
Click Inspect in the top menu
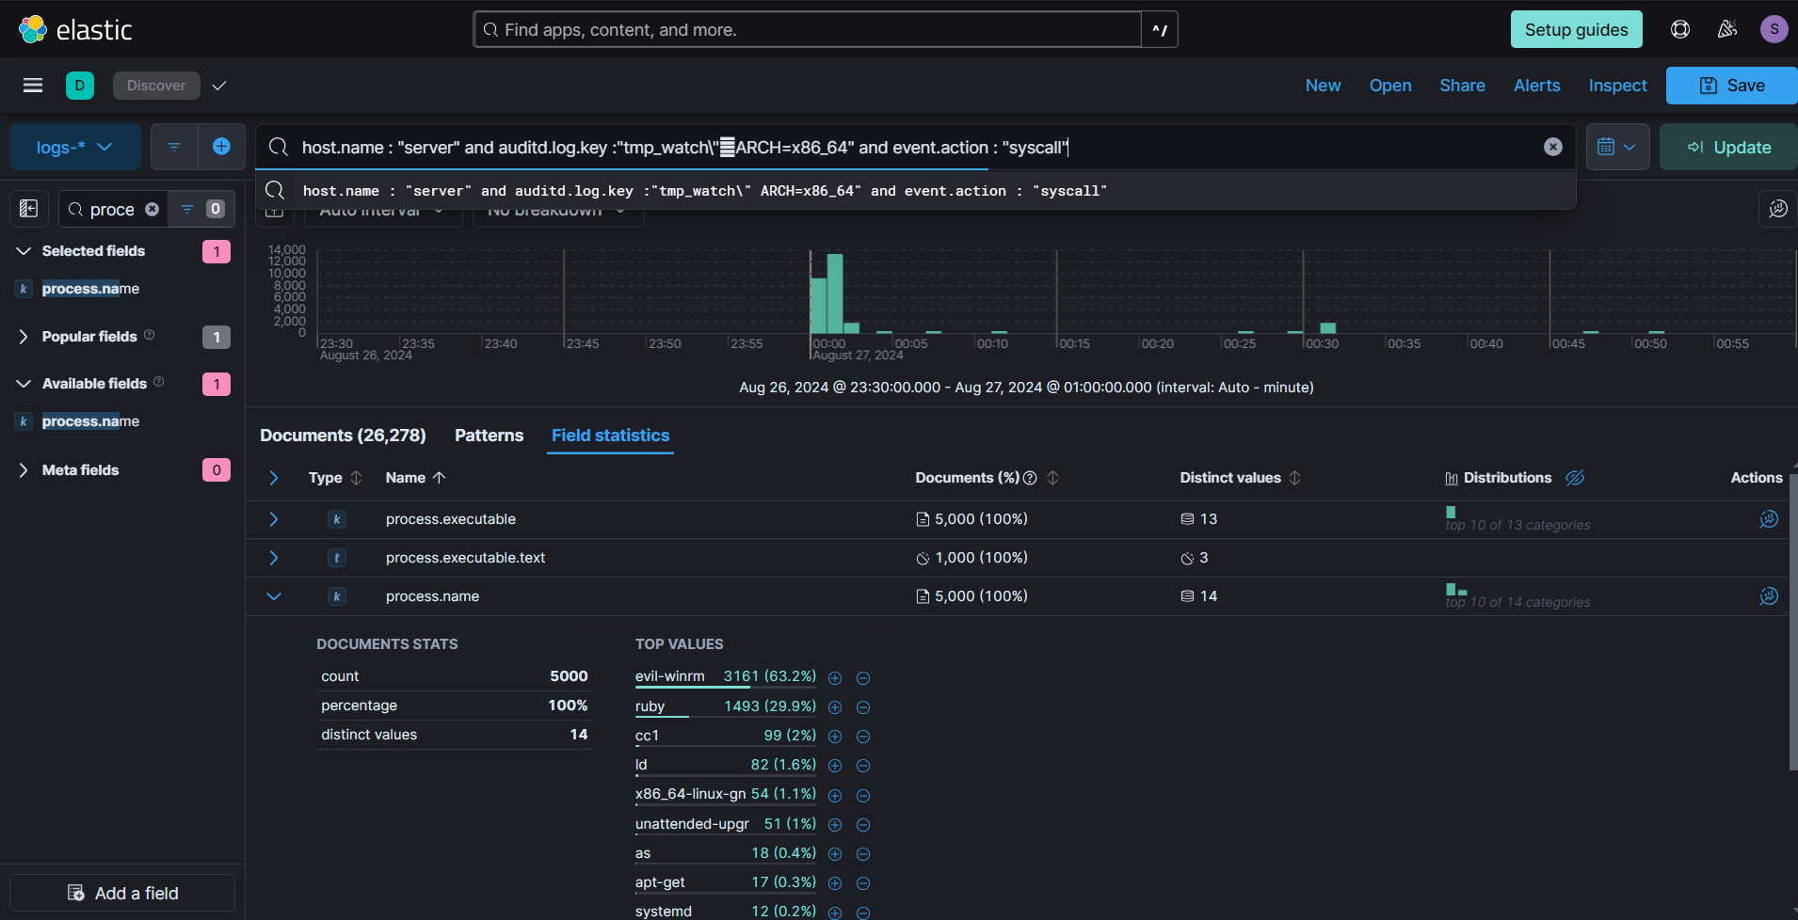[x=1617, y=86]
